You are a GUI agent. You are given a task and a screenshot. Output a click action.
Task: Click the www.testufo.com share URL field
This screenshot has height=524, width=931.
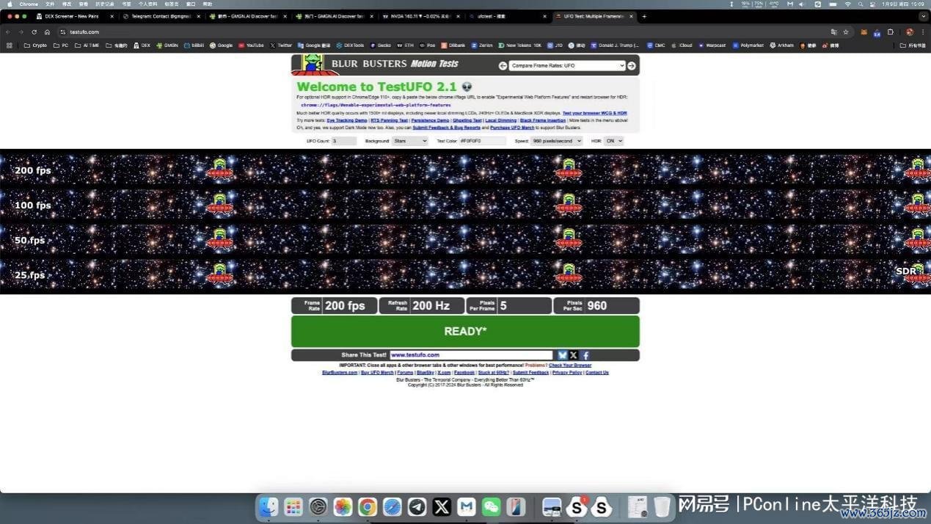471,355
